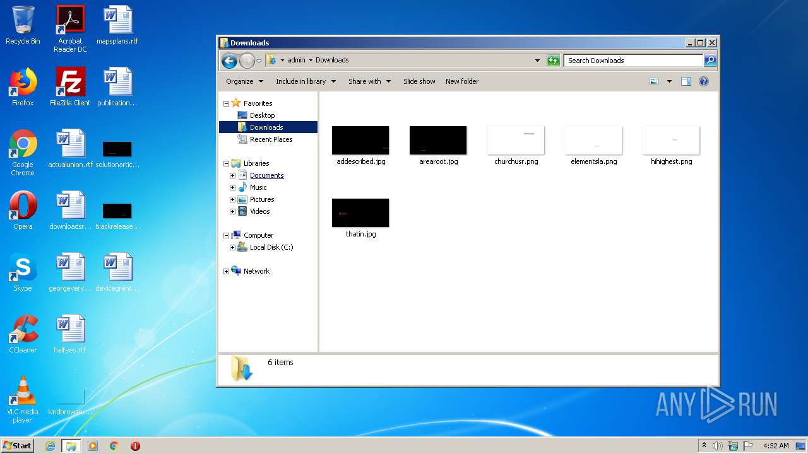Expand the Pictures library node
Viewport: 808px width, 454px height.
tap(232, 199)
